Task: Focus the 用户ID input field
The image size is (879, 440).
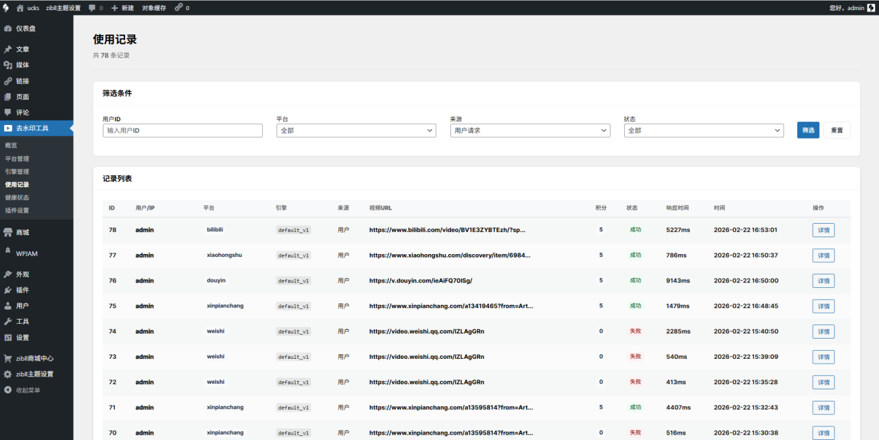Action: click(x=183, y=130)
